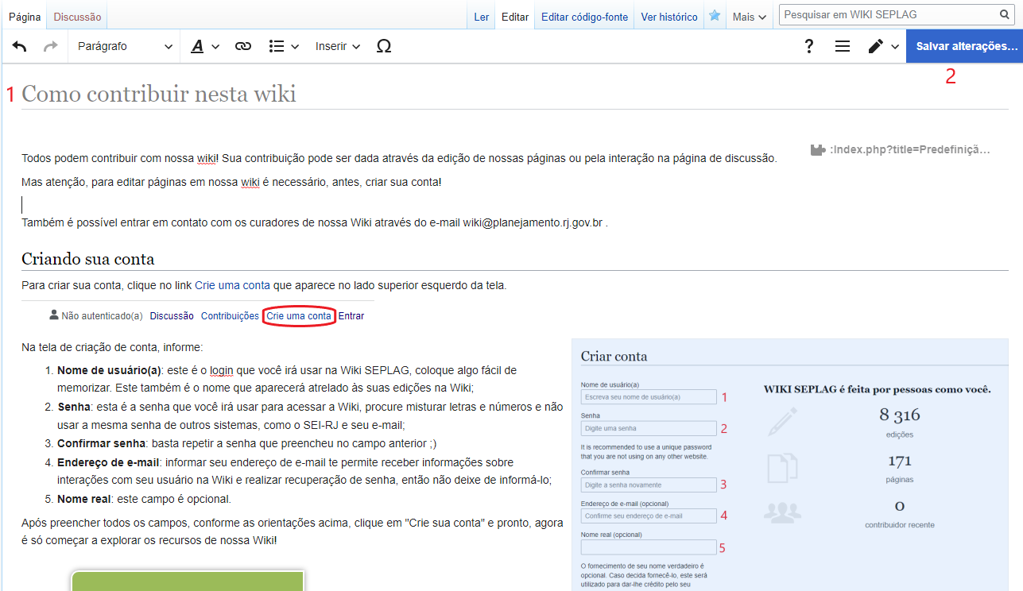The height and width of the screenshot is (591, 1023).
Task: Focus the Pesquisar em WIKI SEPLAG field
Action: pyautogui.click(x=886, y=15)
